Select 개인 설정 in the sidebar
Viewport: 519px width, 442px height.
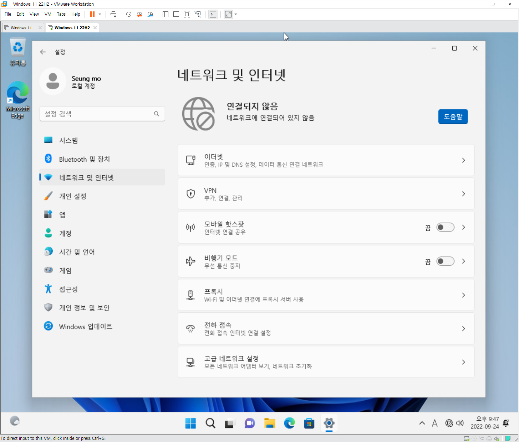102,196
